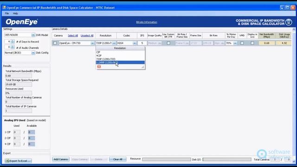Click the 2 CIF Available field
The width and height of the screenshot is (297, 167).
31,138
